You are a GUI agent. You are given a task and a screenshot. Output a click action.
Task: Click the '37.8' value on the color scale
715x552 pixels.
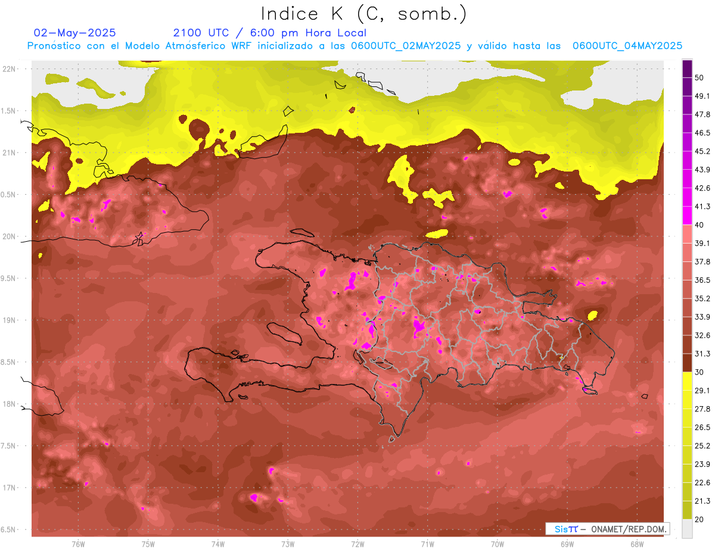[x=702, y=261]
